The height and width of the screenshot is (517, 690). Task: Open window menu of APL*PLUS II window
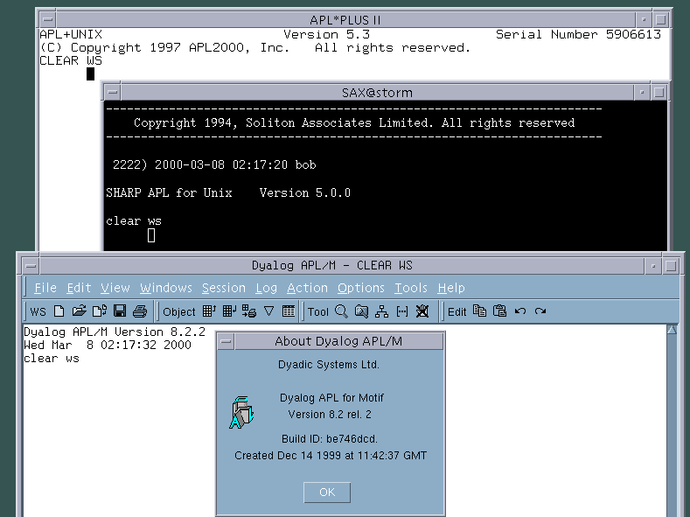pyautogui.click(x=48, y=20)
